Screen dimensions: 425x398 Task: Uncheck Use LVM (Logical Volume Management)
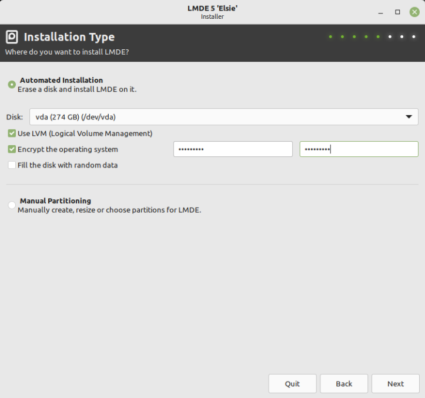(12, 133)
